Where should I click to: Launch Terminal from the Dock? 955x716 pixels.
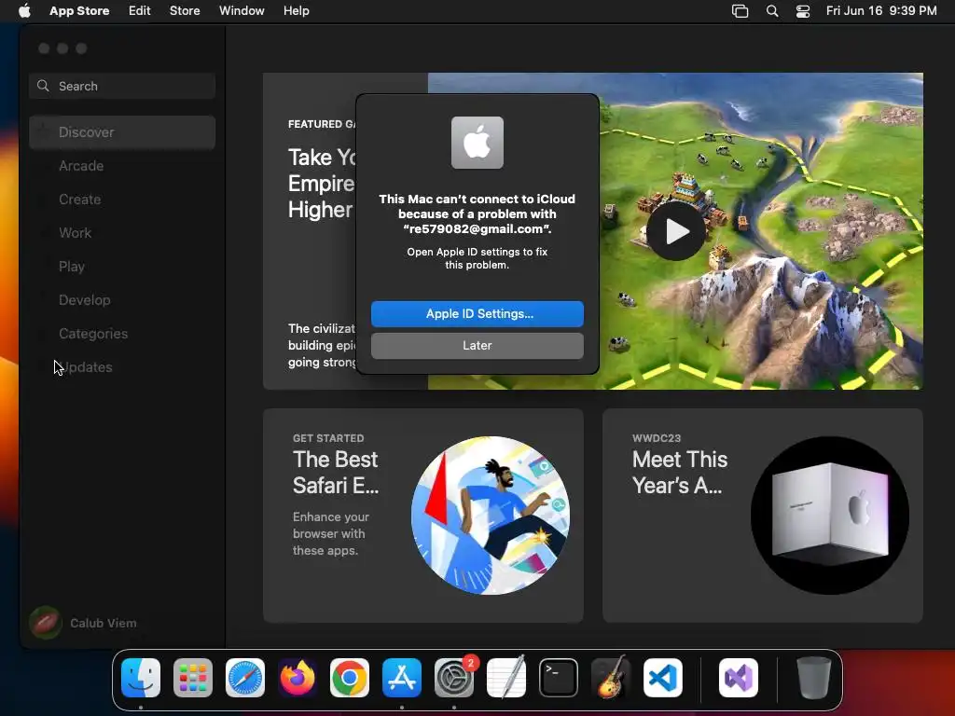coord(558,677)
